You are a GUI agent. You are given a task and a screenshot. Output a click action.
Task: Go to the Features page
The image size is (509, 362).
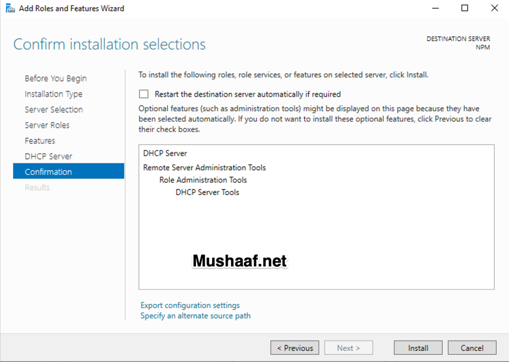click(x=39, y=140)
